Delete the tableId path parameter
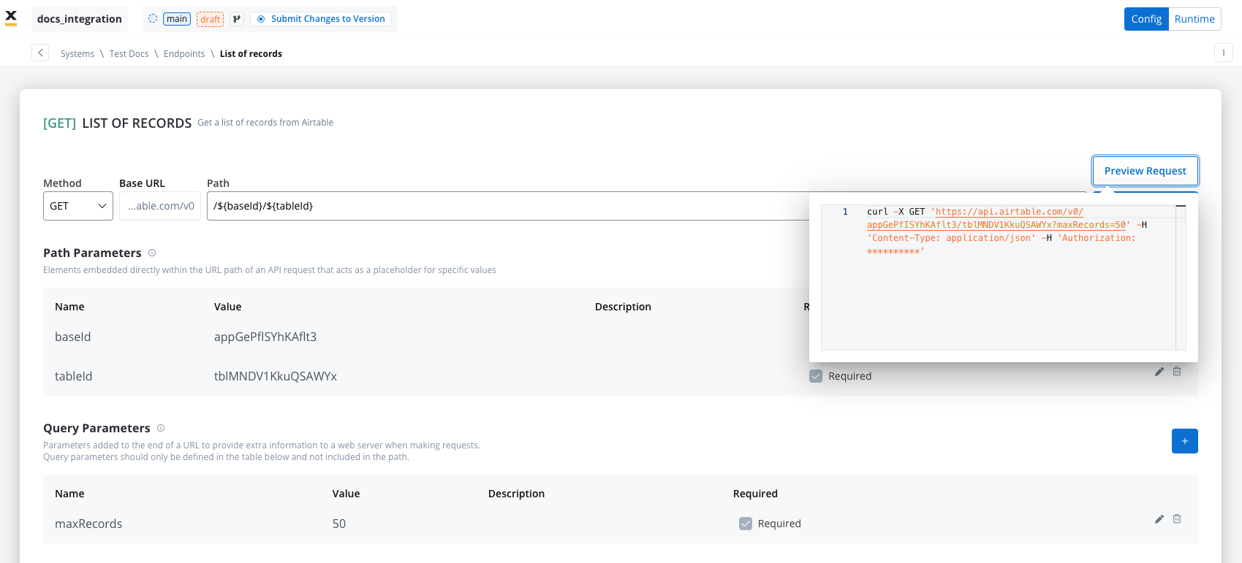Screen dimensions: 1242x563 pos(1177,372)
